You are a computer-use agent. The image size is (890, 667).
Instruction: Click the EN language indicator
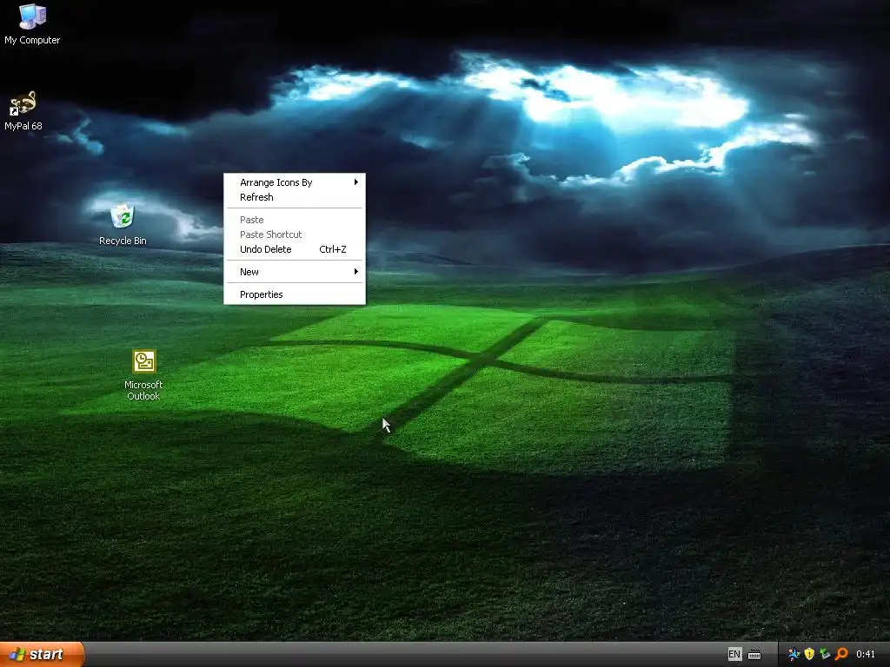click(x=734, y=654)
